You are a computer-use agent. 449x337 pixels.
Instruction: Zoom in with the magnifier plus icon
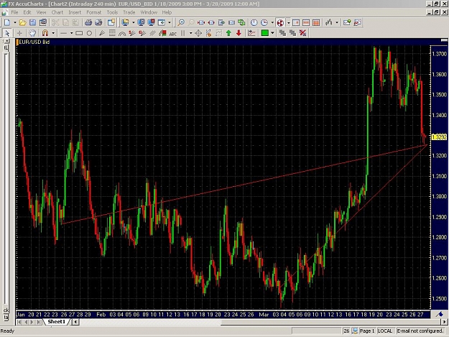tap(181, 22)
